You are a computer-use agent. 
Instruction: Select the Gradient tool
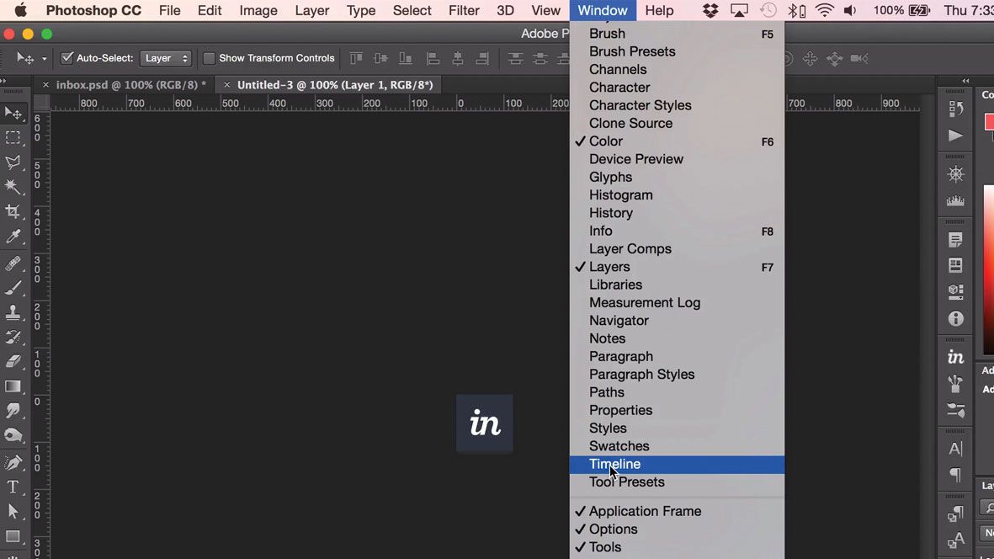[13, 386]
